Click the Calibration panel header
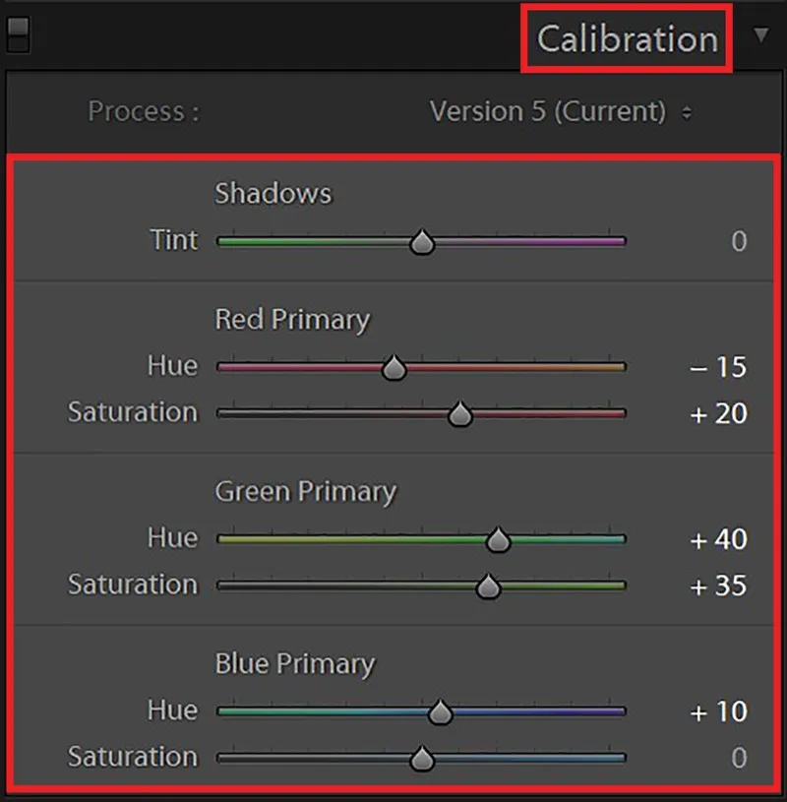787x802 pixels. (626, 39)
